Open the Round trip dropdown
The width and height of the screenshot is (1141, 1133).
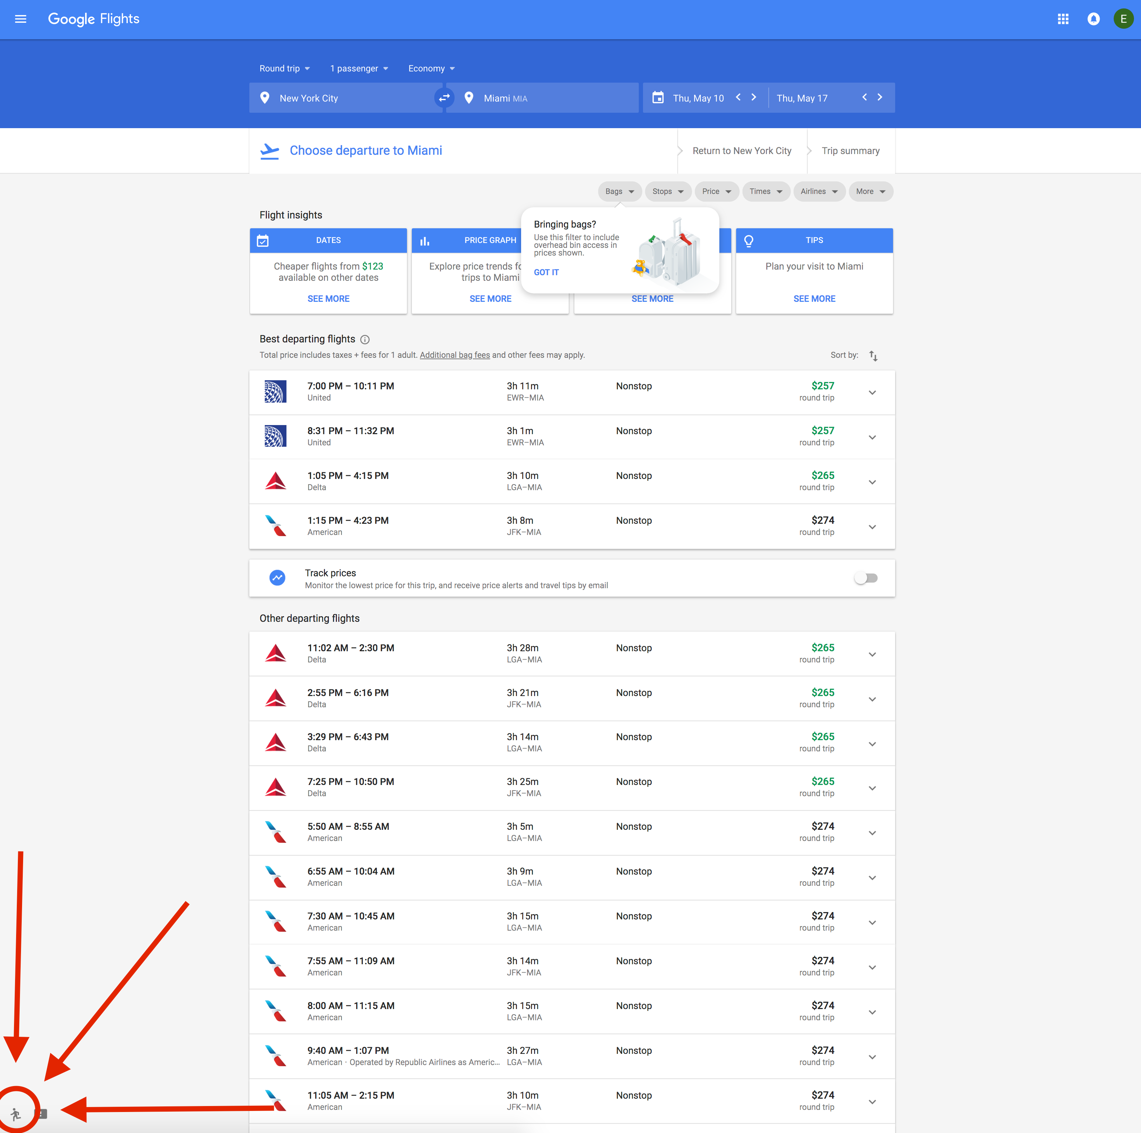pos(284,69)
